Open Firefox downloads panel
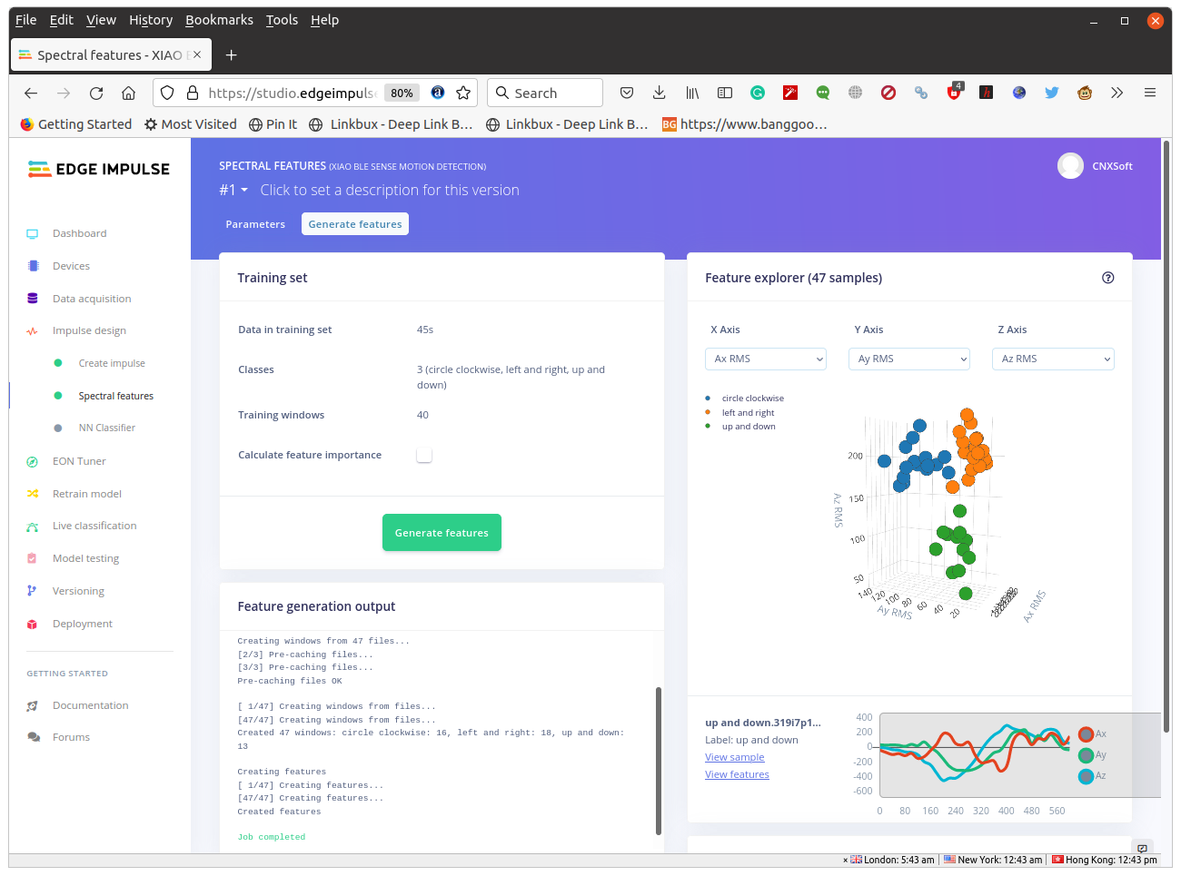Image resolution: width=1181 pixels, height=876 pixels. (660, 93)
